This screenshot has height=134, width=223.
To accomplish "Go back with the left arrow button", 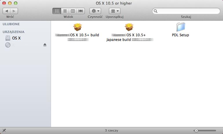I will [x=7, y=11].
